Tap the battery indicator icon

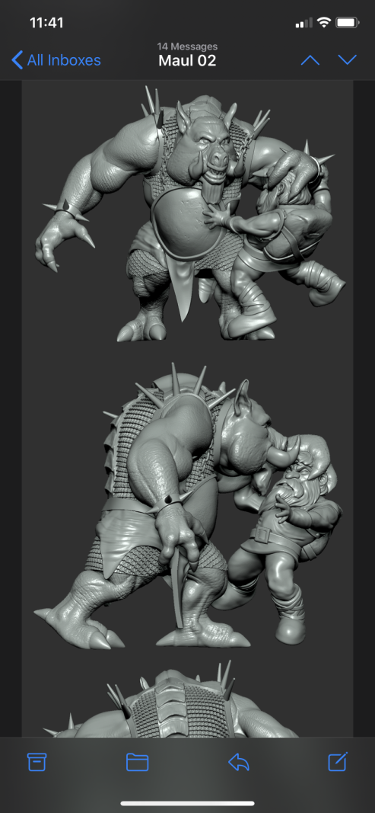pos(348,22)
